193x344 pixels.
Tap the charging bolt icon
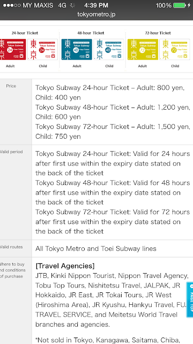point(189,5)
